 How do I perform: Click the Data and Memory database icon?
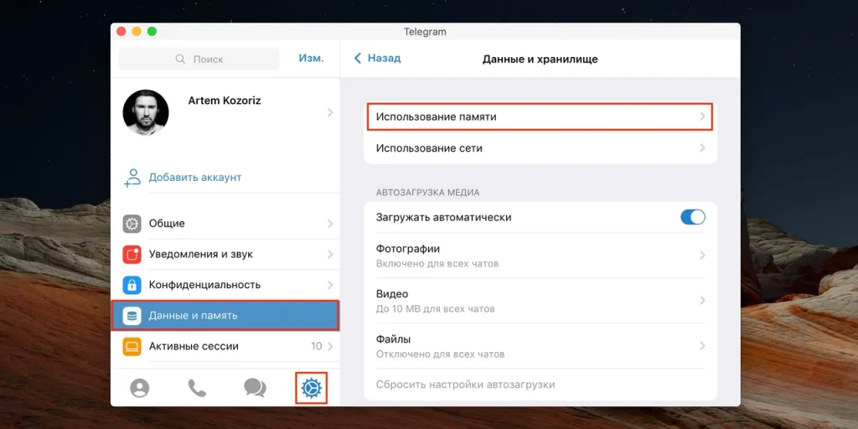132,316
